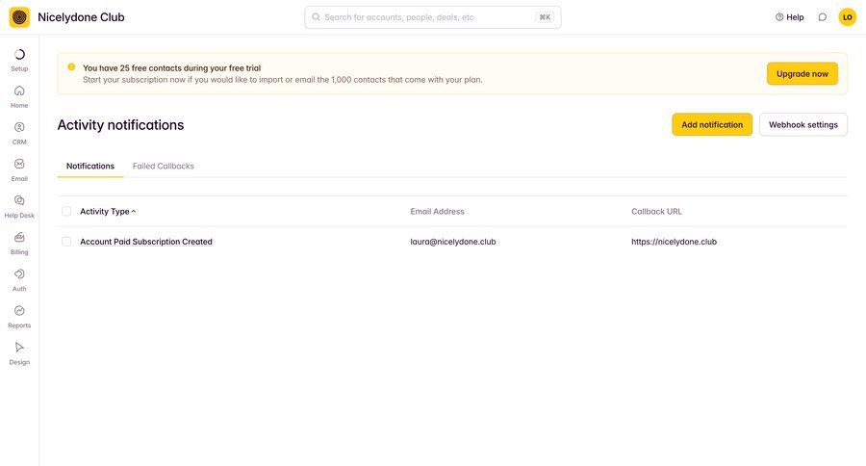866x466 pixels.
Task: Go to Home in sidebar
Action: [x=19, y=91]
